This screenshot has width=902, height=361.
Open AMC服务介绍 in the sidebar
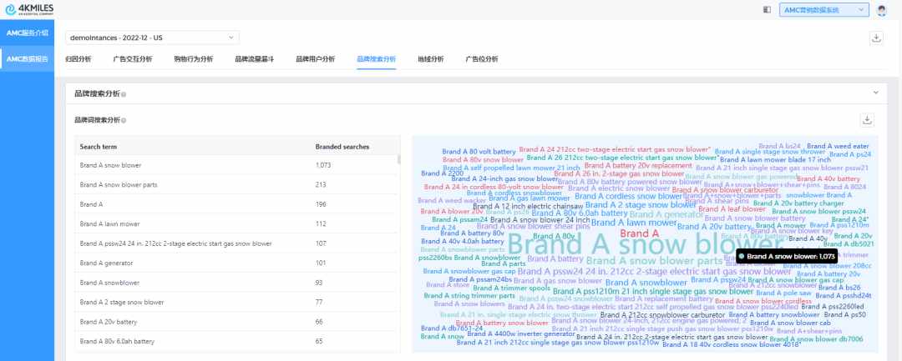tap(28, 33)
